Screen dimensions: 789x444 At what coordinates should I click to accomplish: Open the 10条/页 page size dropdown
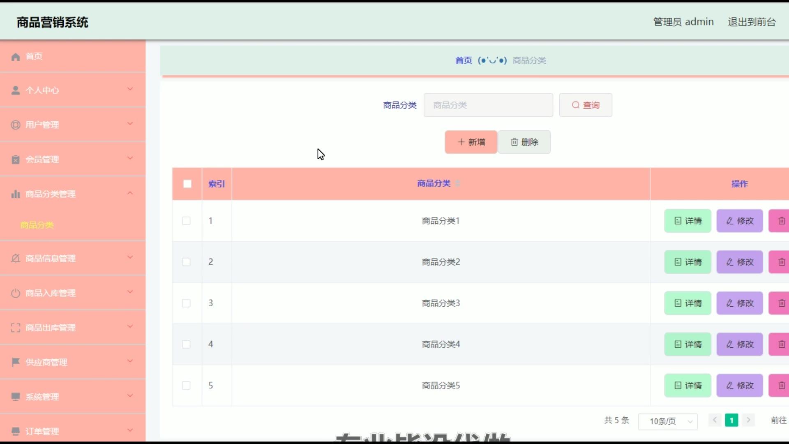[x=667, y=421]
